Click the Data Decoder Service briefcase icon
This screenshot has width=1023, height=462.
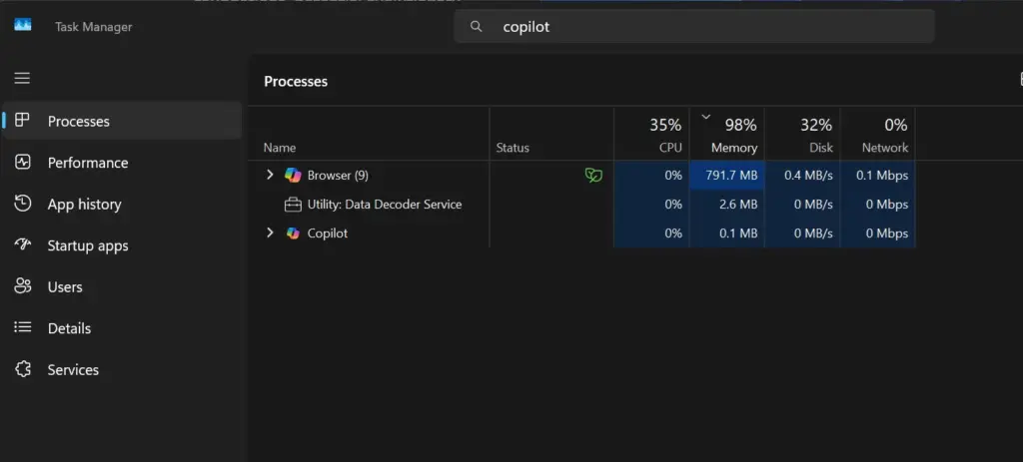click(x=293, y=205)
